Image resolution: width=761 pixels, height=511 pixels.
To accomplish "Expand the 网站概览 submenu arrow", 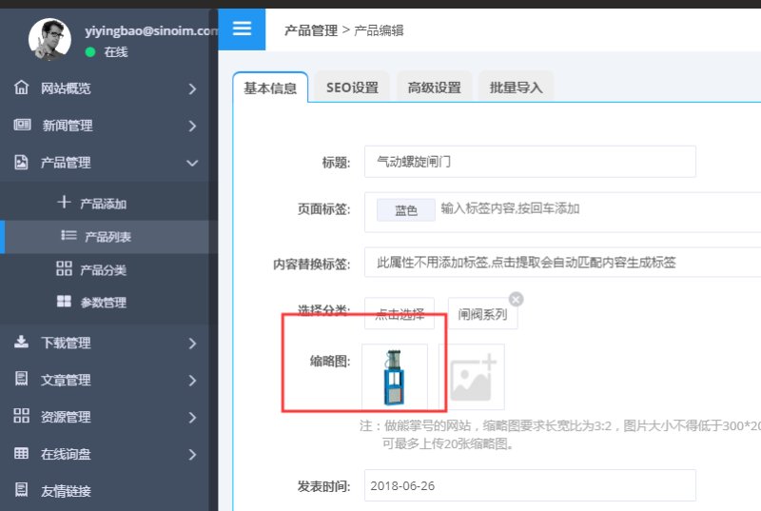I will [192, 88].
